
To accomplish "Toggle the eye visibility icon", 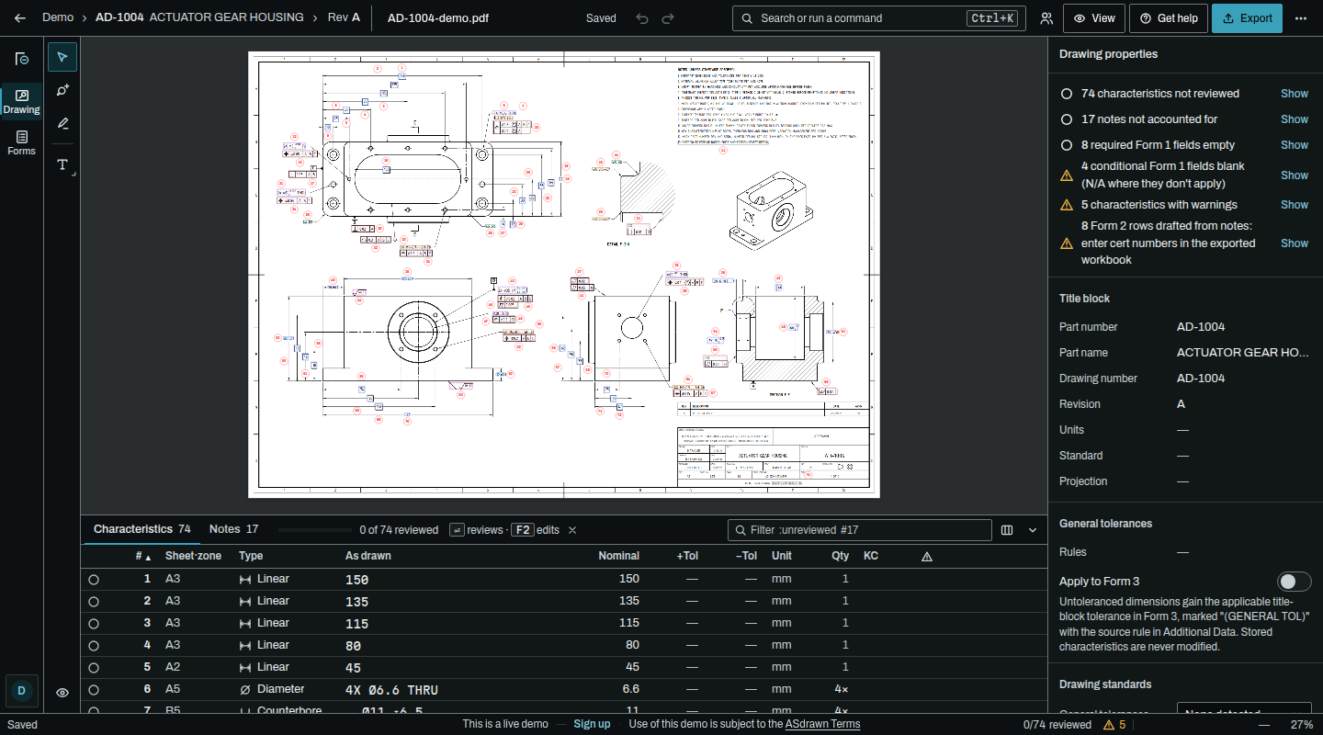I will [x=62, y=693].
